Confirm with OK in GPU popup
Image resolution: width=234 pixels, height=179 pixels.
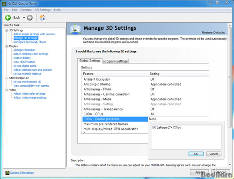196,154
